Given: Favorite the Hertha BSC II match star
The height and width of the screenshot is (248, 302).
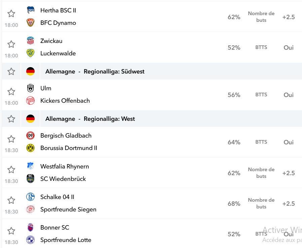Looking at the screenshot, I should (x=11, y=14).
